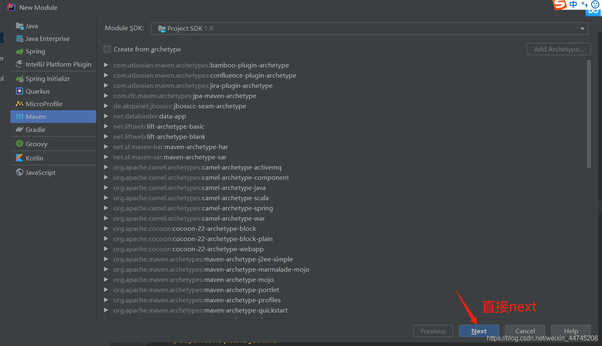Select Java Enterprise module type
The width and height of the screenshot is (602, 346).
53,39
